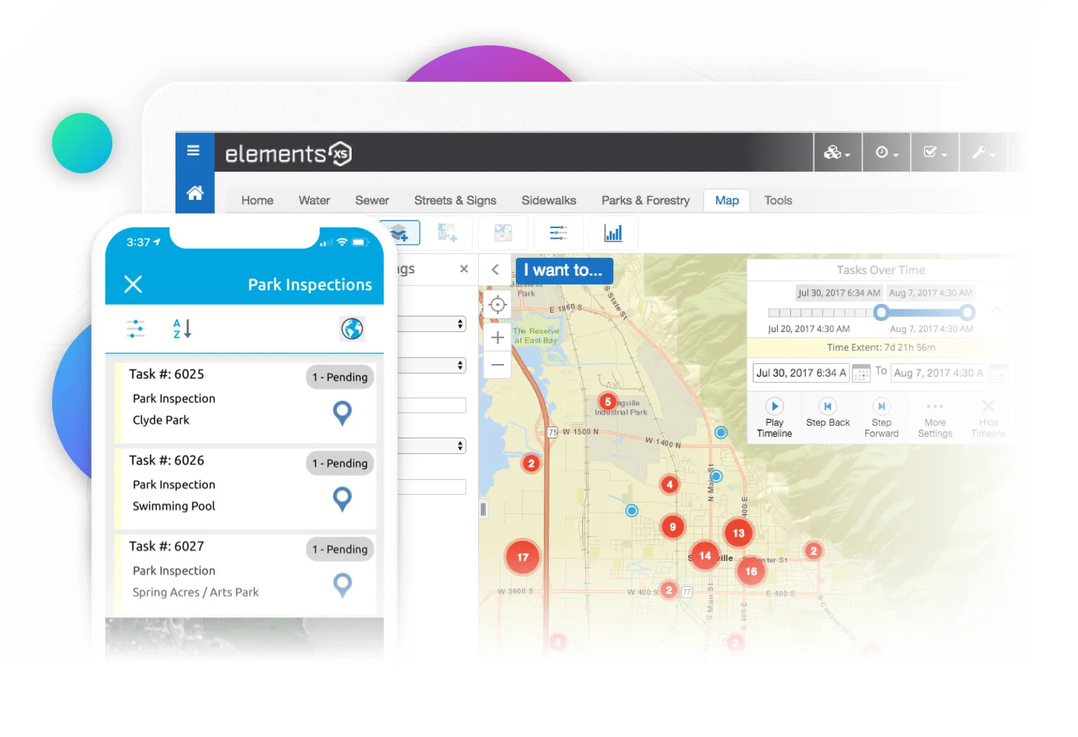This screenshot has height=737, width=1078.
Task: Open the second side panel dropdown
Action: tap(431, 366)
